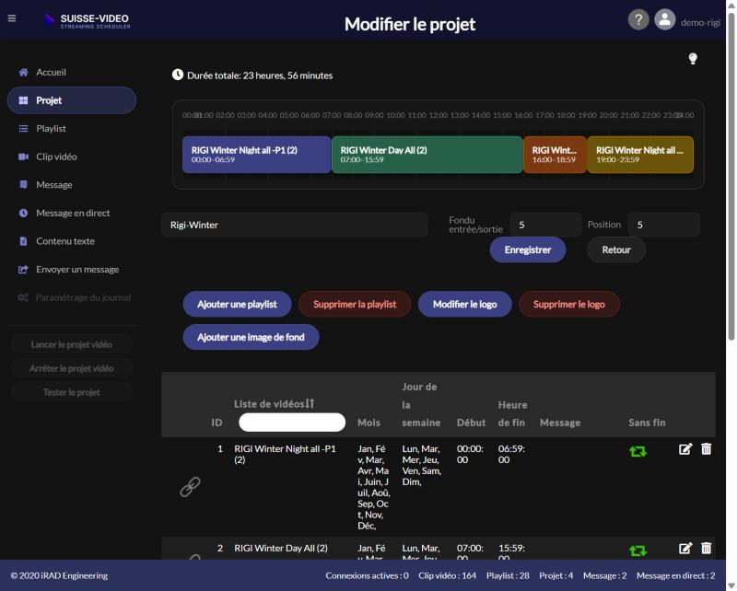Click the Position value field
Viewport: 737px width, 591px height.
663,225
